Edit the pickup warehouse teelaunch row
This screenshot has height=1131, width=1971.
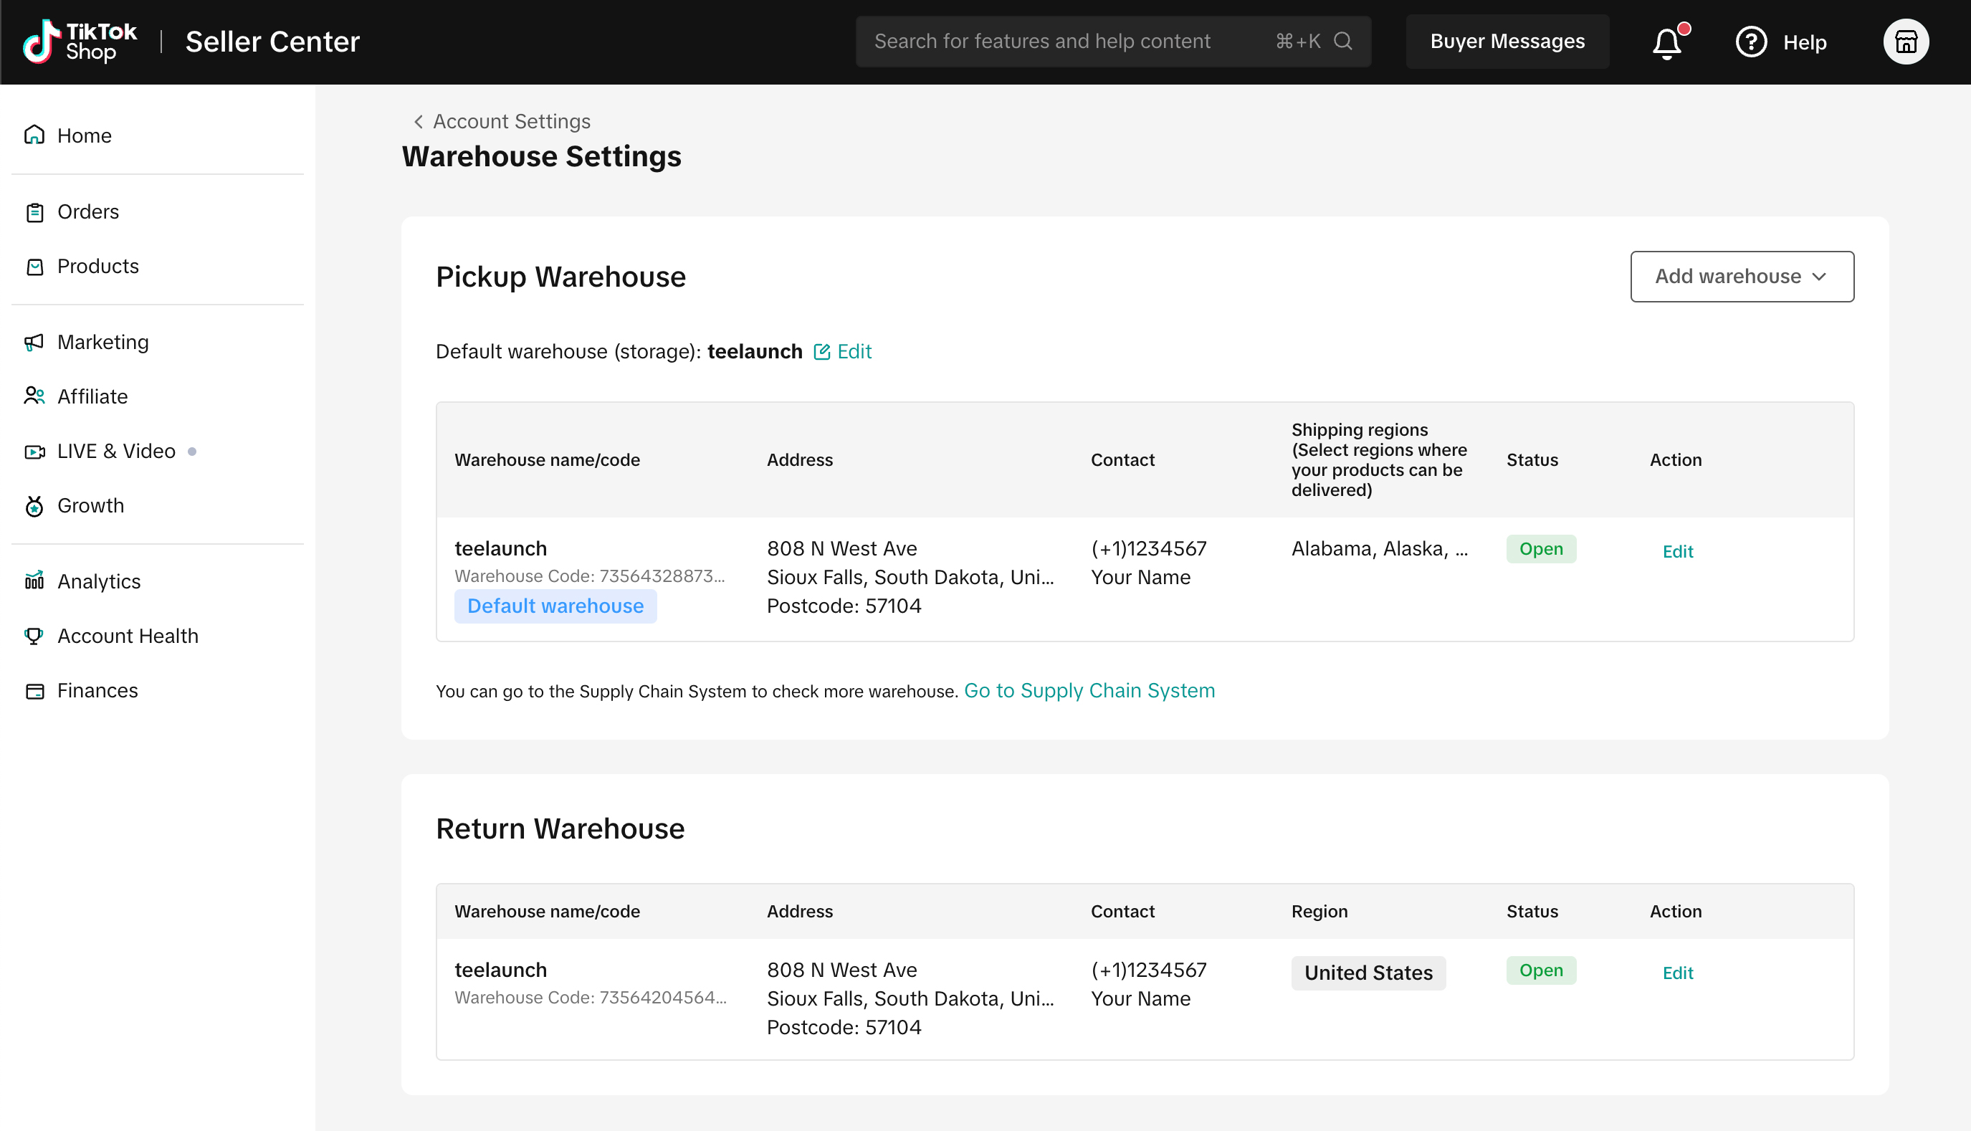coord(1677,551)
